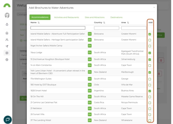This screenshot has height=124, width=173.
Task: Check 21 Camino Las Catalinas Flat box
Action: (150, 103)
